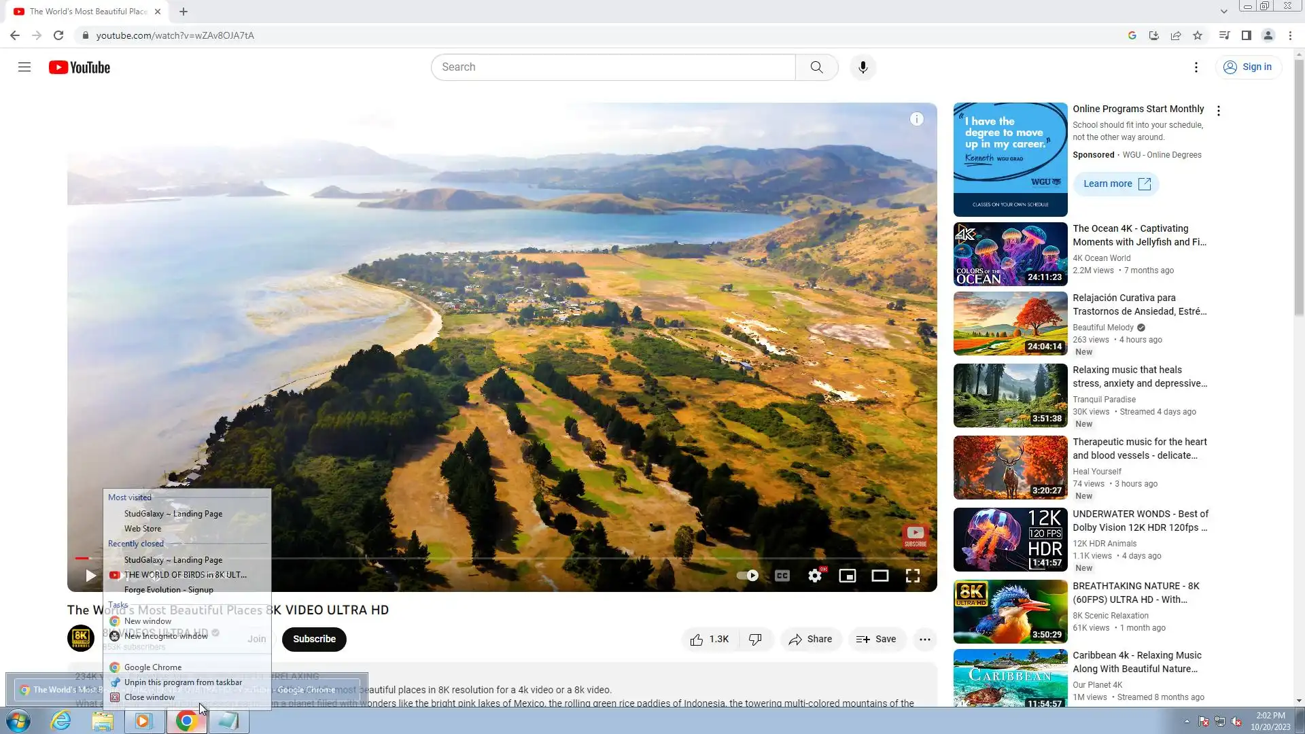The height and width of the screenshot is (734, 1305).
Task: Open The Ocean 4K jellyfish thumbnail
Action: pyautogui.click(x=1010, y=254)
